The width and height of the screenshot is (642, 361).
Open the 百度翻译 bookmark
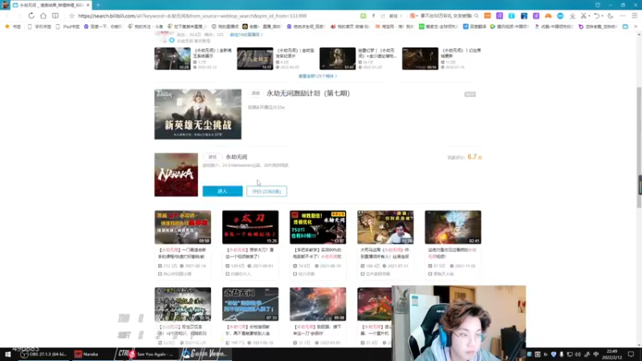tap(474, 26)
